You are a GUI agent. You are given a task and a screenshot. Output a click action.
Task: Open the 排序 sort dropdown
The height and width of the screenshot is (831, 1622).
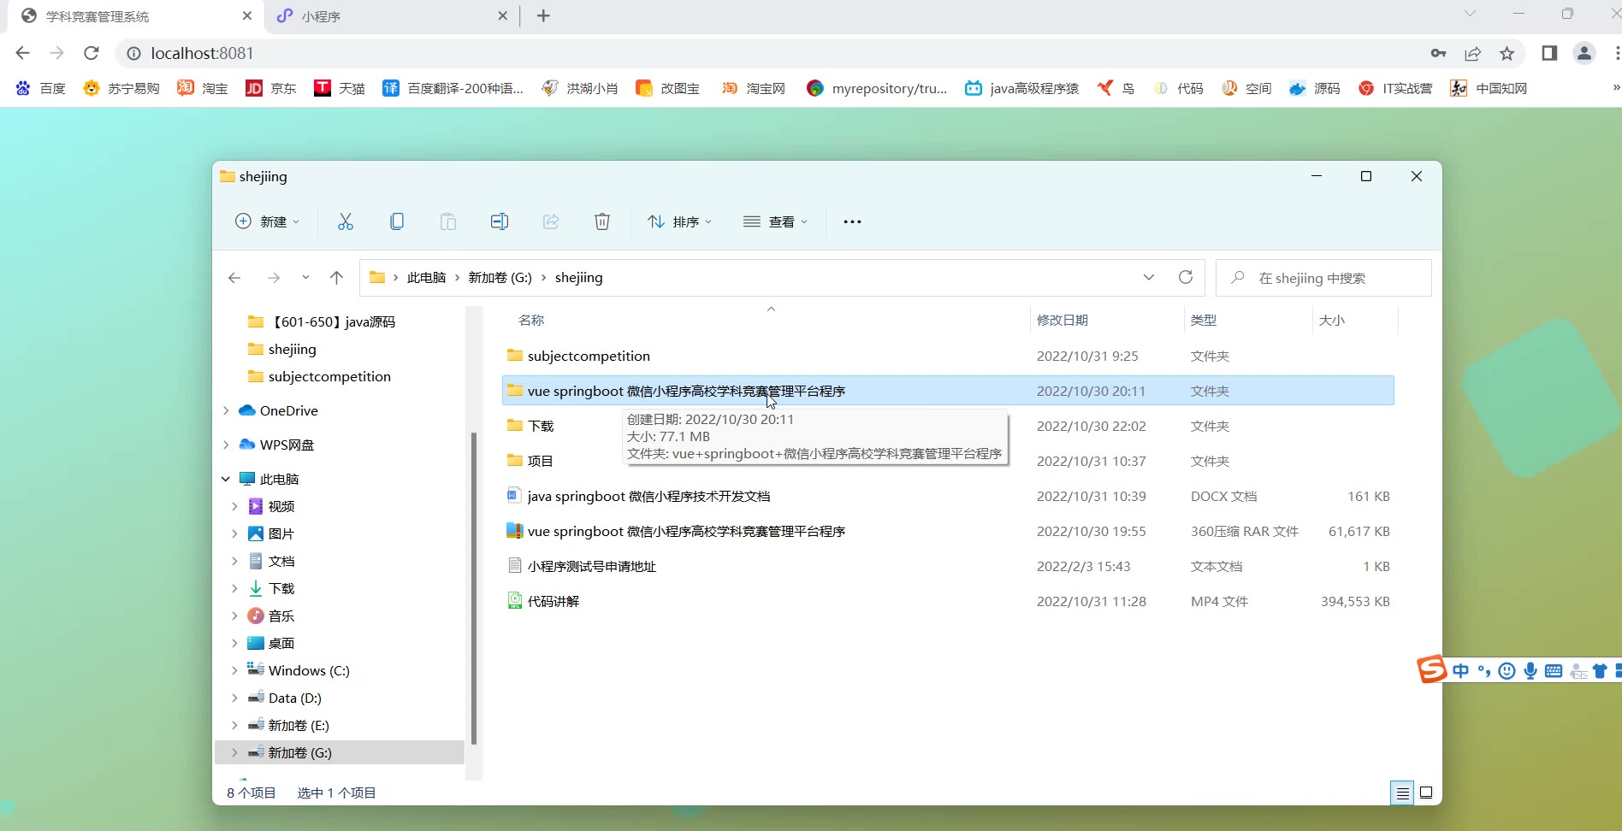click(x=680, y=221)
